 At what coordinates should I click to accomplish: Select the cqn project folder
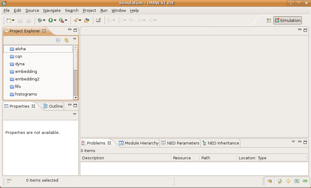38,57
